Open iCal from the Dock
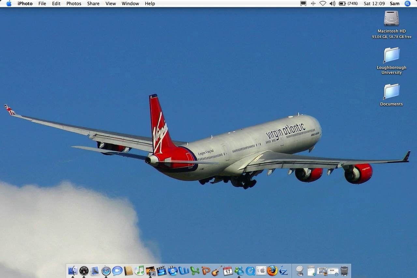Image resolution: width=417 pixels, height=278 pixels. click(x=228, y=271)
